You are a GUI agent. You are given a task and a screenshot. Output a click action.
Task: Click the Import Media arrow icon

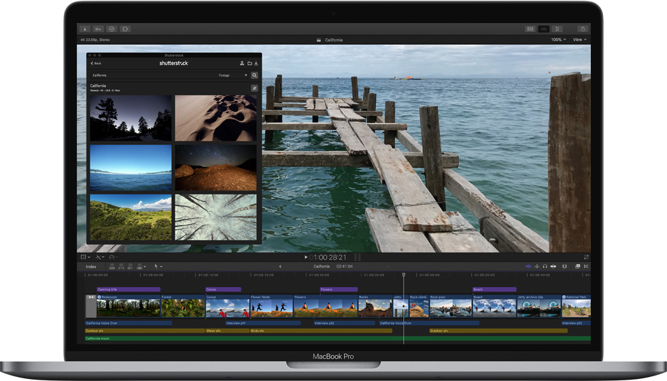(85, 29)
